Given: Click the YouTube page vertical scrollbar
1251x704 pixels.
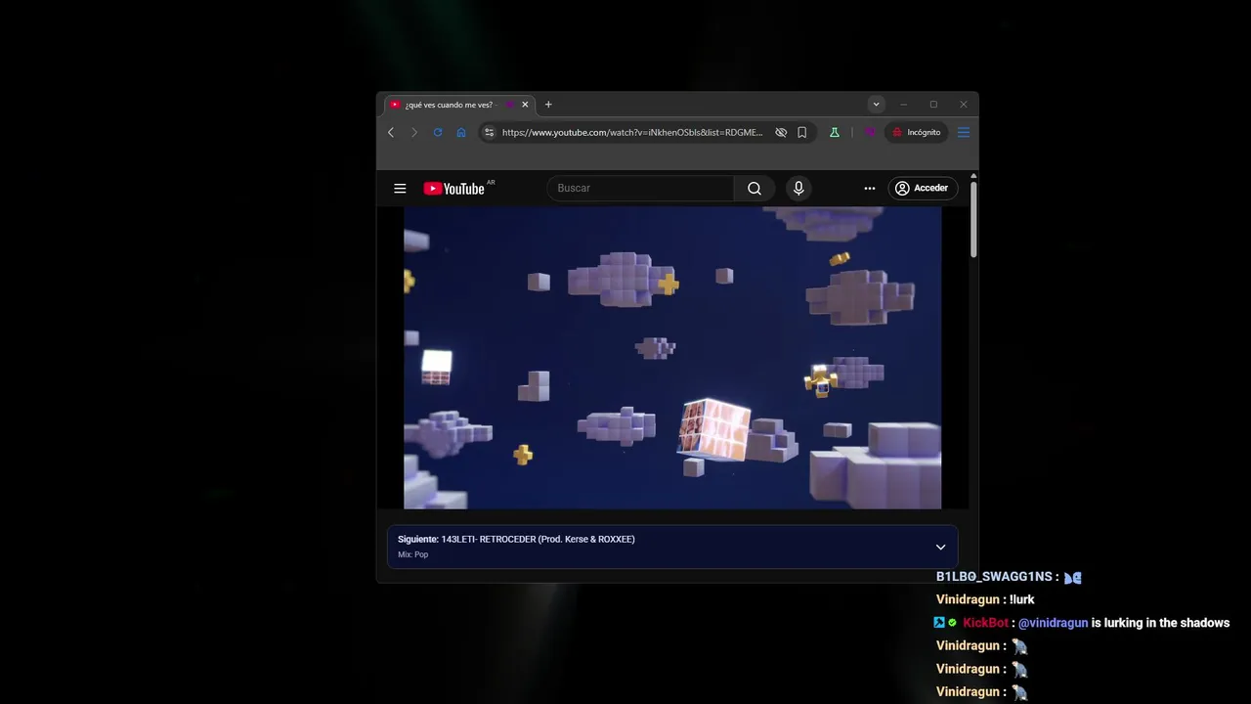Looking at the screenshot, I should (x=973, y=220).
